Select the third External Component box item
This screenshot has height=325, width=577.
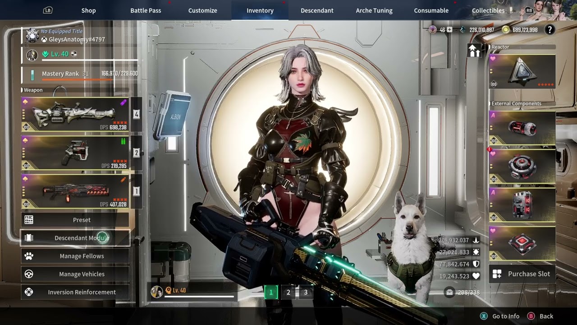click(522, 204)
